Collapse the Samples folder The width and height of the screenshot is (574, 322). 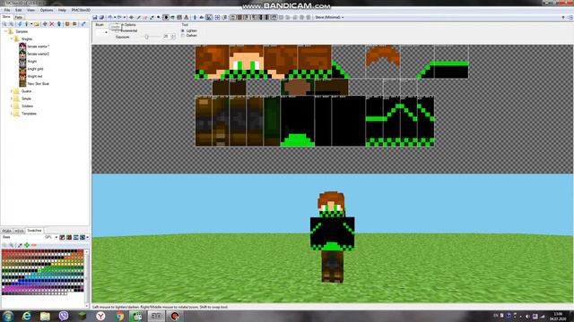[x=6, y=31]
